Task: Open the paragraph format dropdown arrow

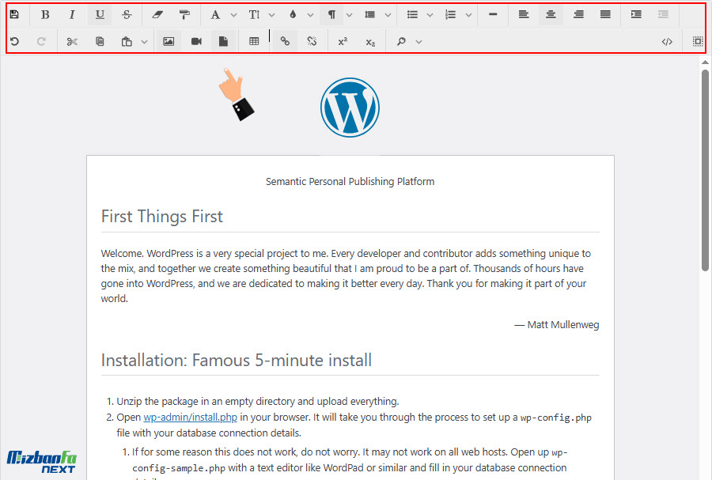Action: (349, 14)
